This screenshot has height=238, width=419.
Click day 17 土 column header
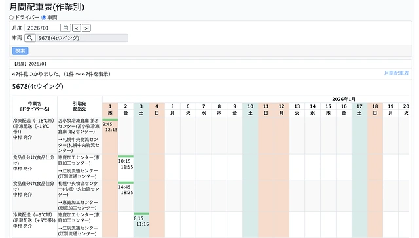pos(359,109)
